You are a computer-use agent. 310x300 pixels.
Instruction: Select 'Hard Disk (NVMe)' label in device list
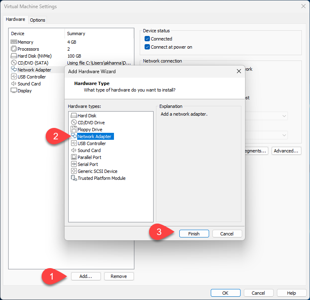pyautogui.click(x=35, y=56)
